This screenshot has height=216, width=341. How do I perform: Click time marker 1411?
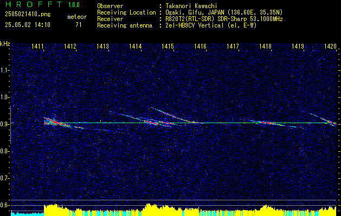[37, 46]
